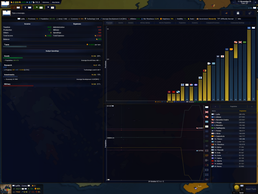Select '6. Paphlagonia' ranking row

click(234, 128)
